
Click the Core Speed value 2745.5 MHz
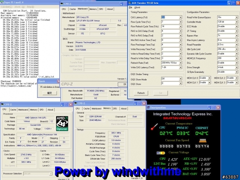point(26,154)
